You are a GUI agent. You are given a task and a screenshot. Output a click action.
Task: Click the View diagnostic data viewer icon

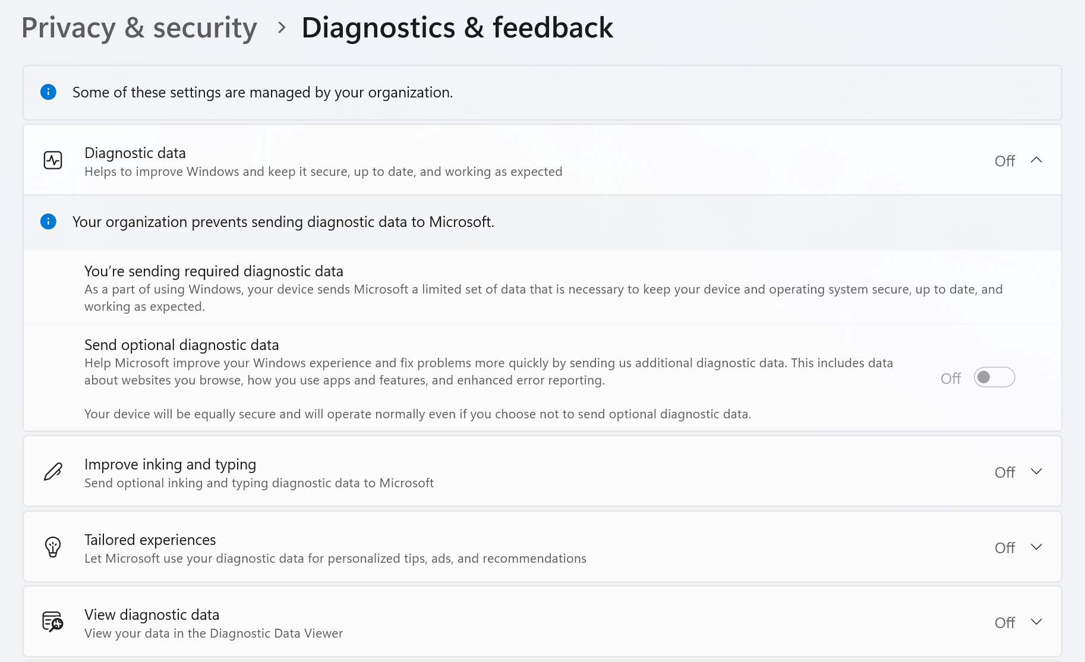tap(53, 622)
